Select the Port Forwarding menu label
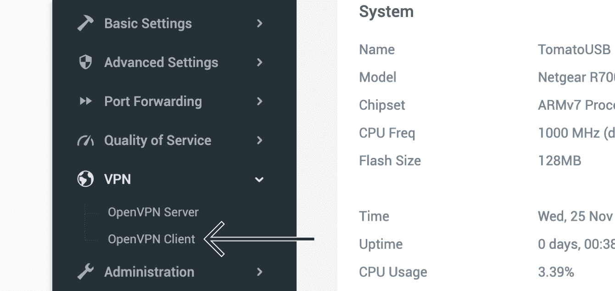Viewport: 615px width, 291px height. (x=153, y=101)
